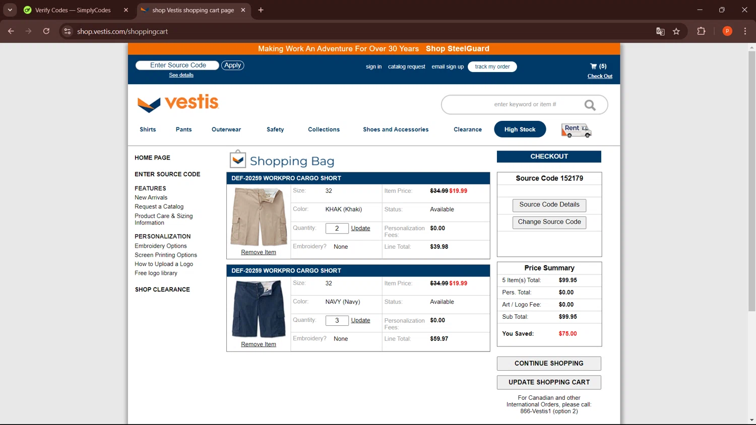Viewport: 756px width, 425px height.
Task: Click Change Source Code button
Action: click(549, 222)
